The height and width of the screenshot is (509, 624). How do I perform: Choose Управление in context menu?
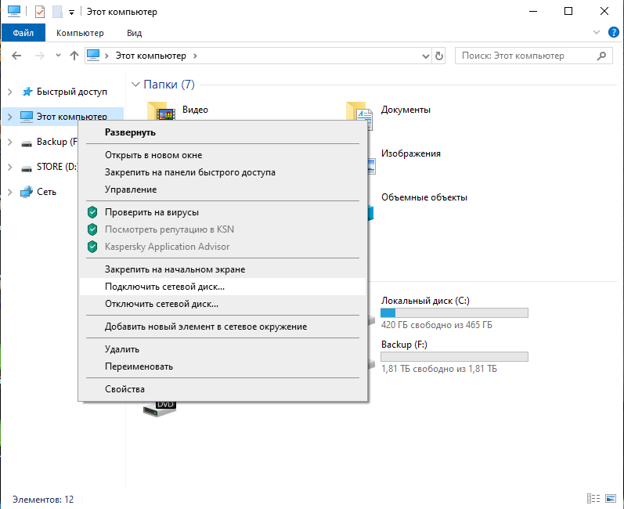(x=222, y=190)
